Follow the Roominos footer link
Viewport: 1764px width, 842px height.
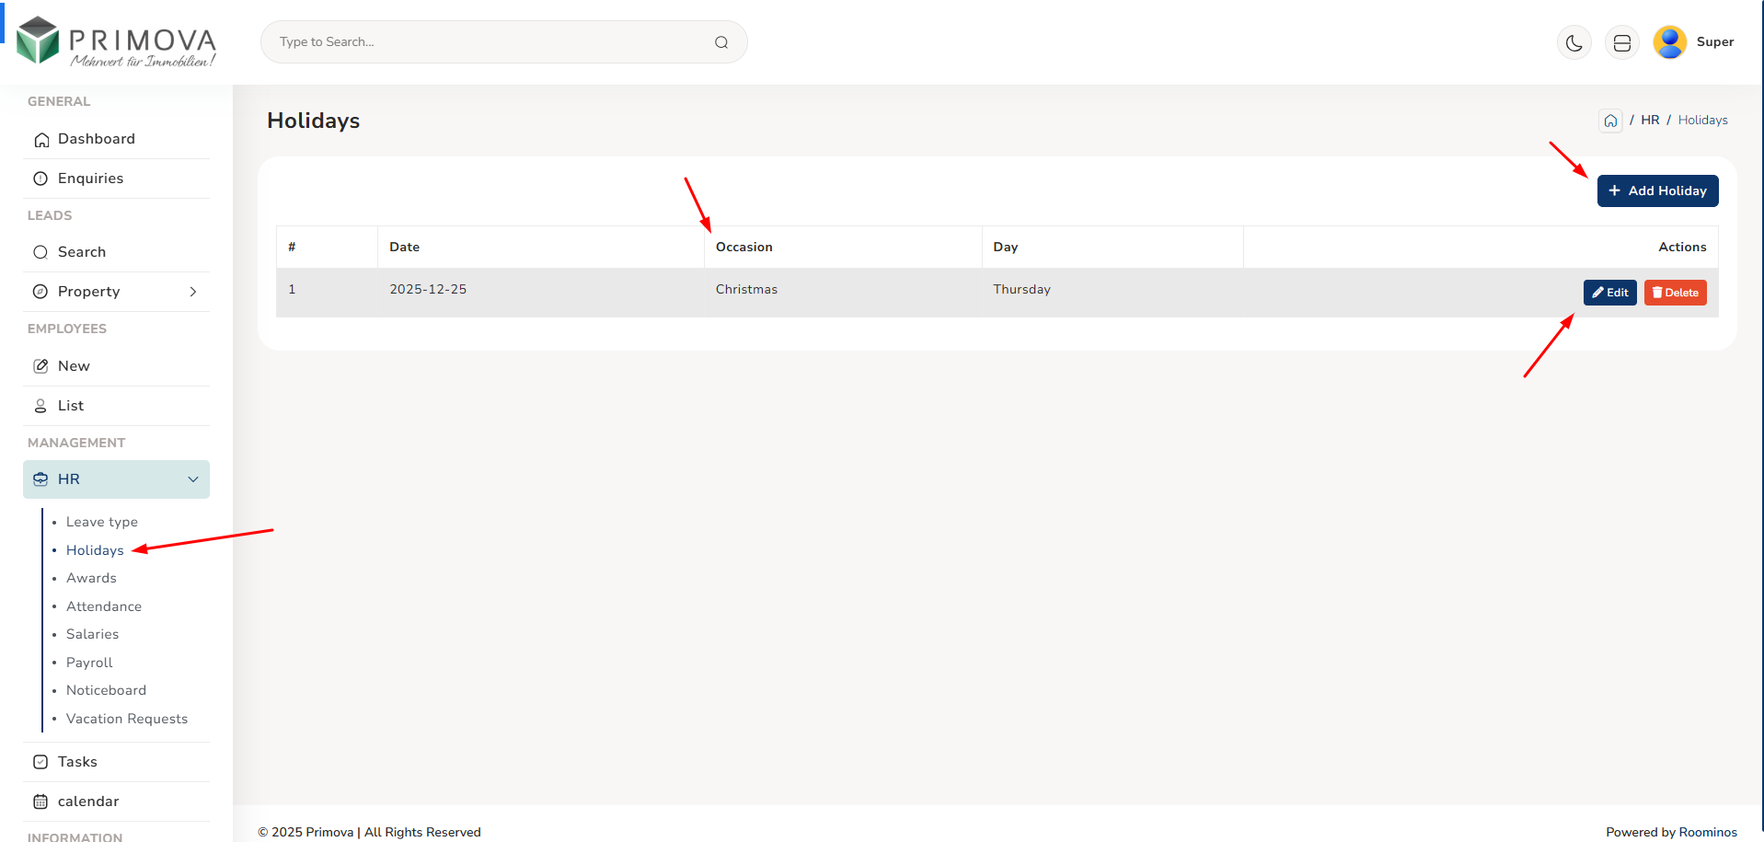click(1708, 832)
